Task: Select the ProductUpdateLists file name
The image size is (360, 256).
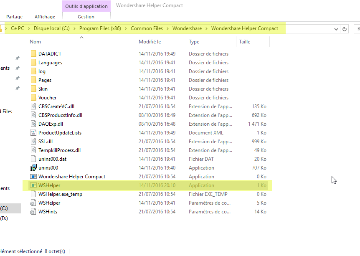Action: pyautogui.click(x=60, y=133)
